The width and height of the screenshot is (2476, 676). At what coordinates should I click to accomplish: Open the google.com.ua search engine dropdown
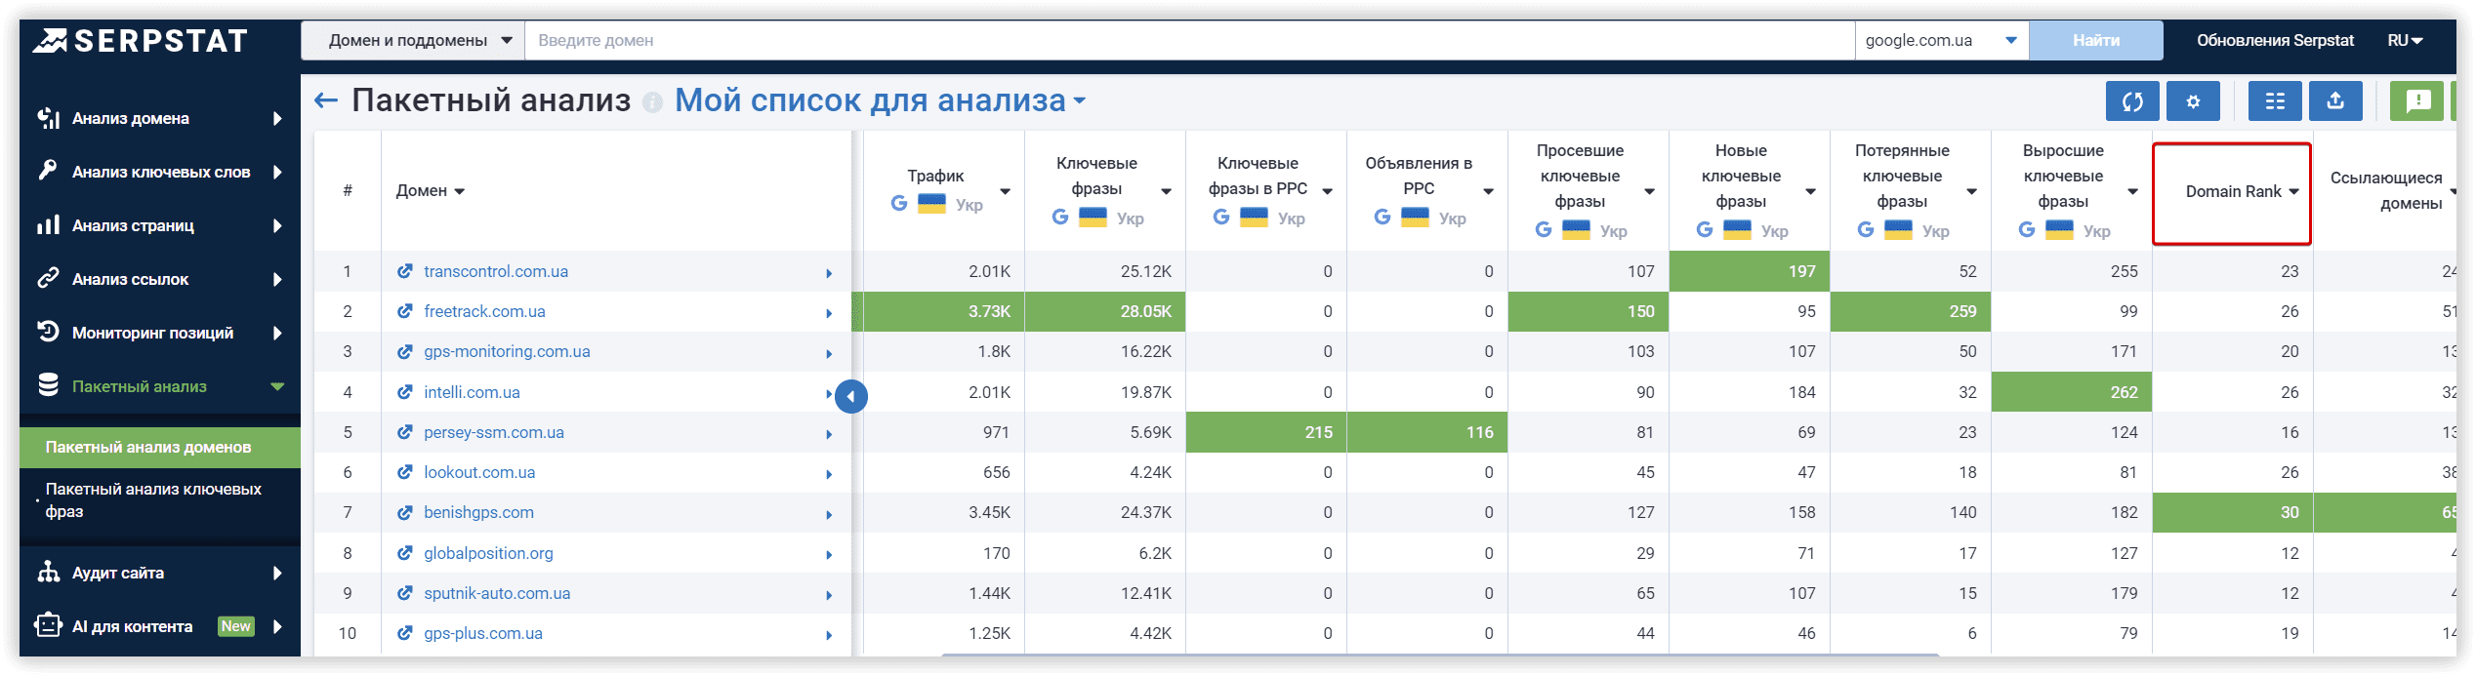pos(1941,40)
